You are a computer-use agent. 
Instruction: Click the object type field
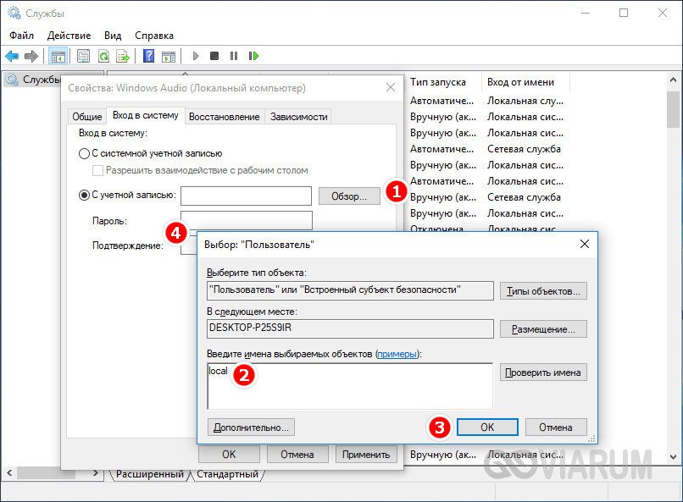click(x=350, y=290)
